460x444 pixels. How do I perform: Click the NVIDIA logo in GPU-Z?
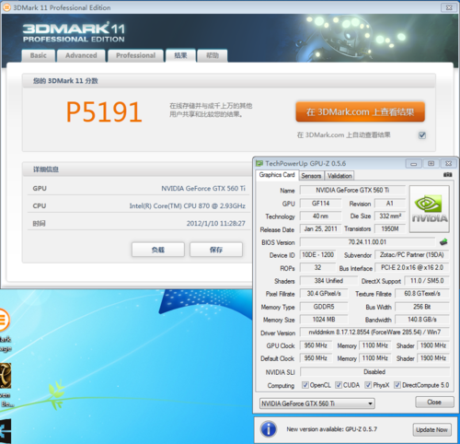(430, 209)
